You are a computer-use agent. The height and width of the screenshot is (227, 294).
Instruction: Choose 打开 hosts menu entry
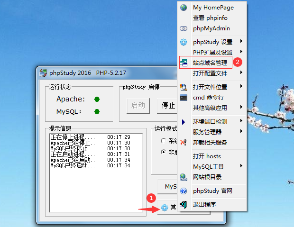tap(212, 156)
